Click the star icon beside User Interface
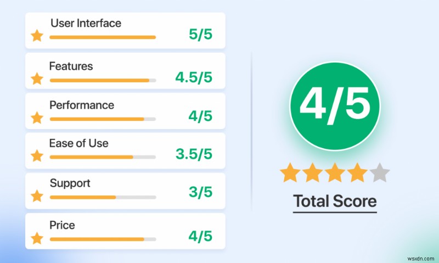 (x=37, y=37)
